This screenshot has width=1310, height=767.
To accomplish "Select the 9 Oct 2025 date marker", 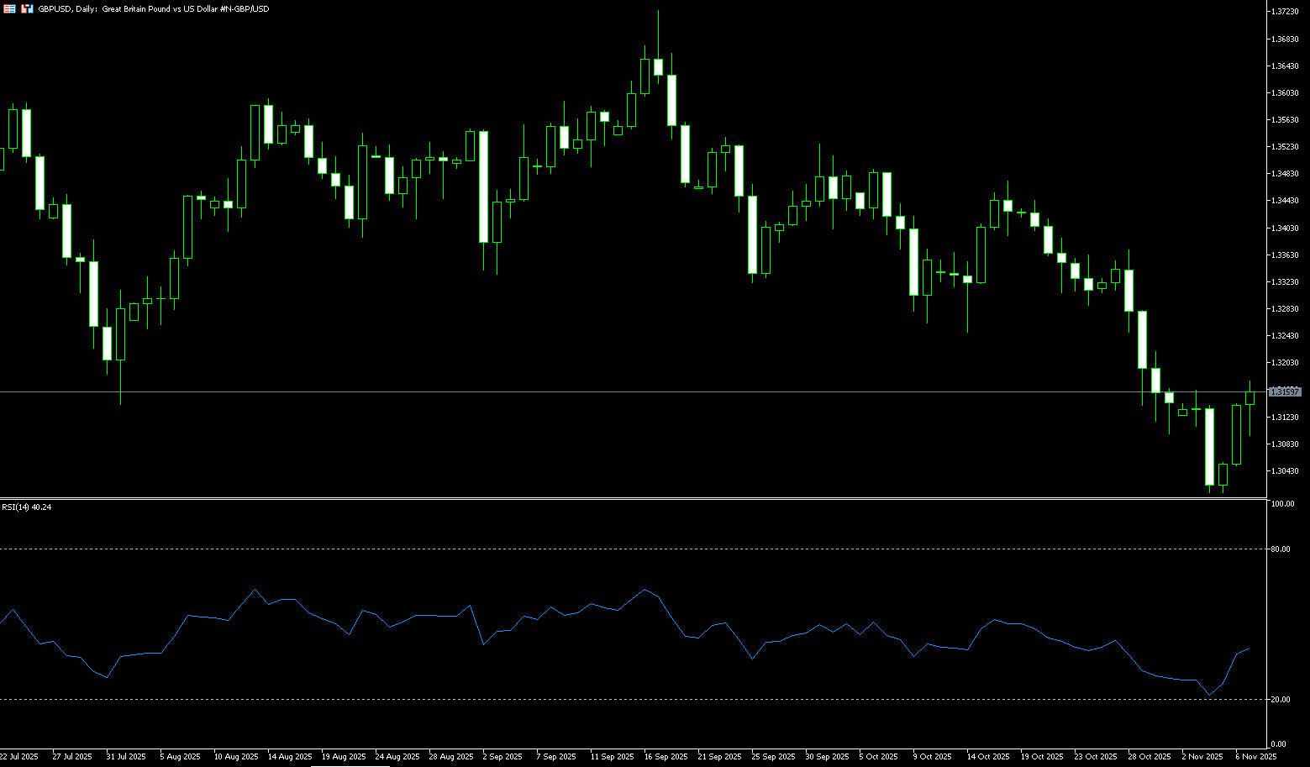I will tap(932, 757).
